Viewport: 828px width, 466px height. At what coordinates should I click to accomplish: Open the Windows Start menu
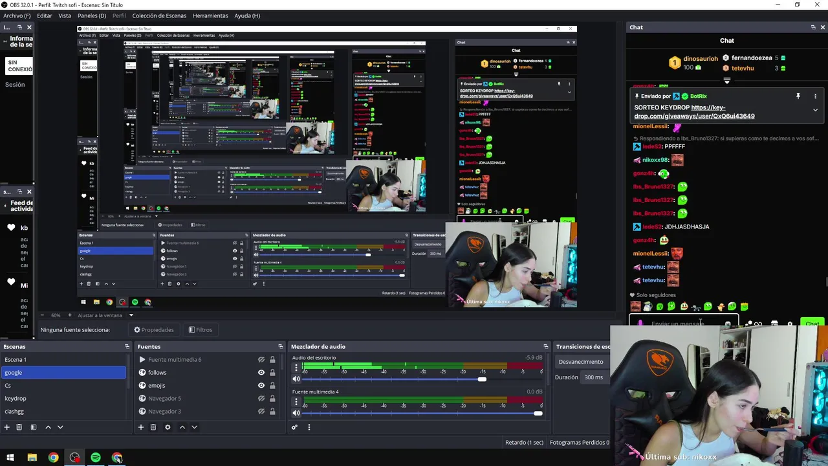click(10, 458)
